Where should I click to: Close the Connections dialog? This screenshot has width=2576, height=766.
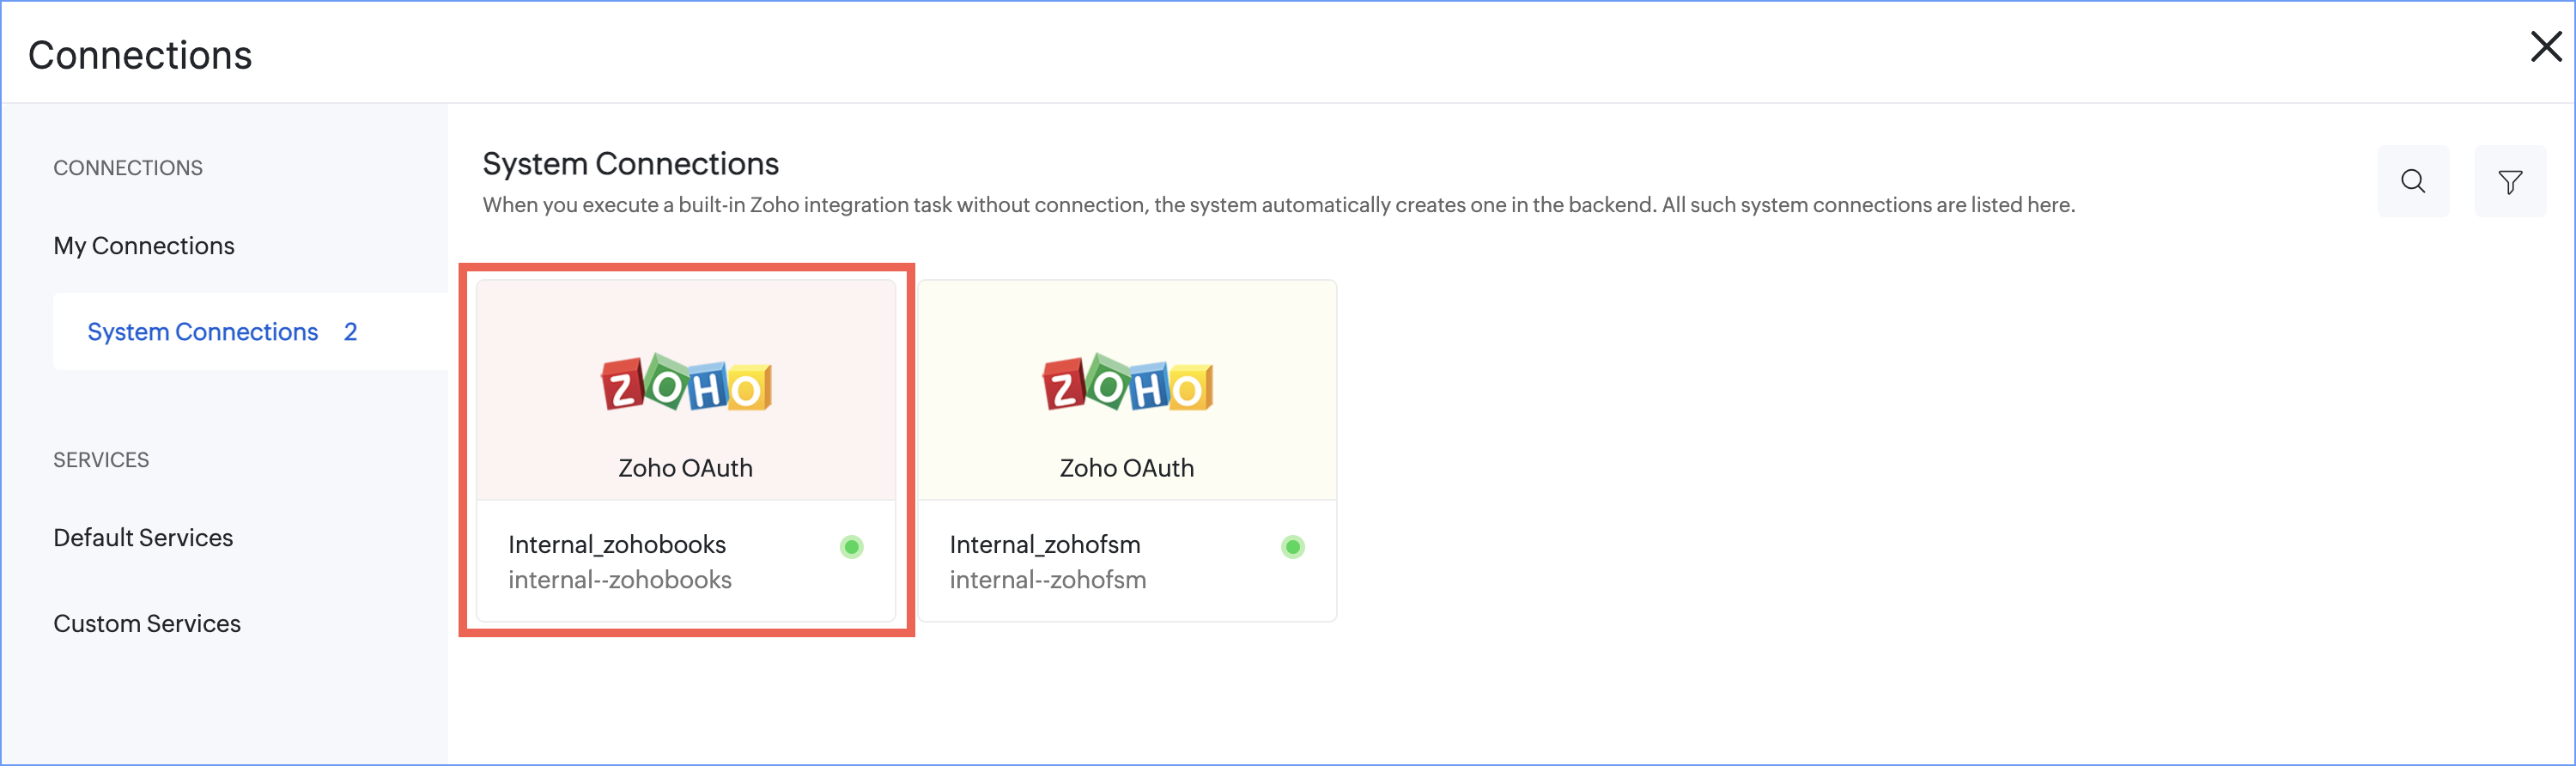2545,47
